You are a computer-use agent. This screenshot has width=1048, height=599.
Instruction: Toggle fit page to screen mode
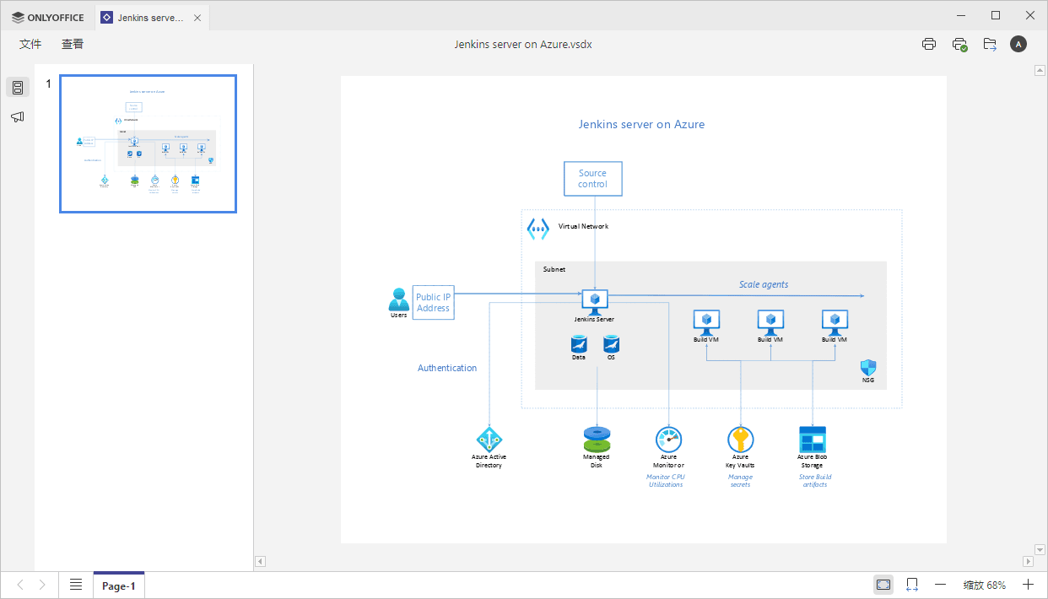(883, 584)
